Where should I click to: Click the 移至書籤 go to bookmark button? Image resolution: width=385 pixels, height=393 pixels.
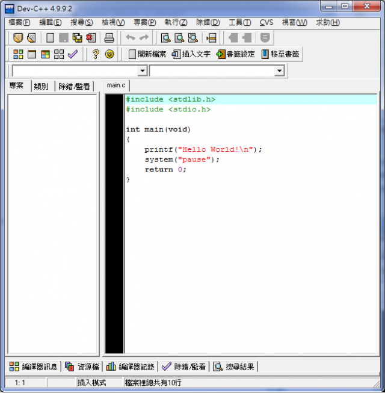pyautogui.click(x=280, y=54)
